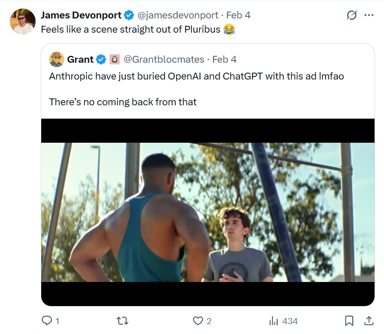384x334 pixels.
Task: Click Grant's blue verified checkmark
Action: (x=101, y=59)
